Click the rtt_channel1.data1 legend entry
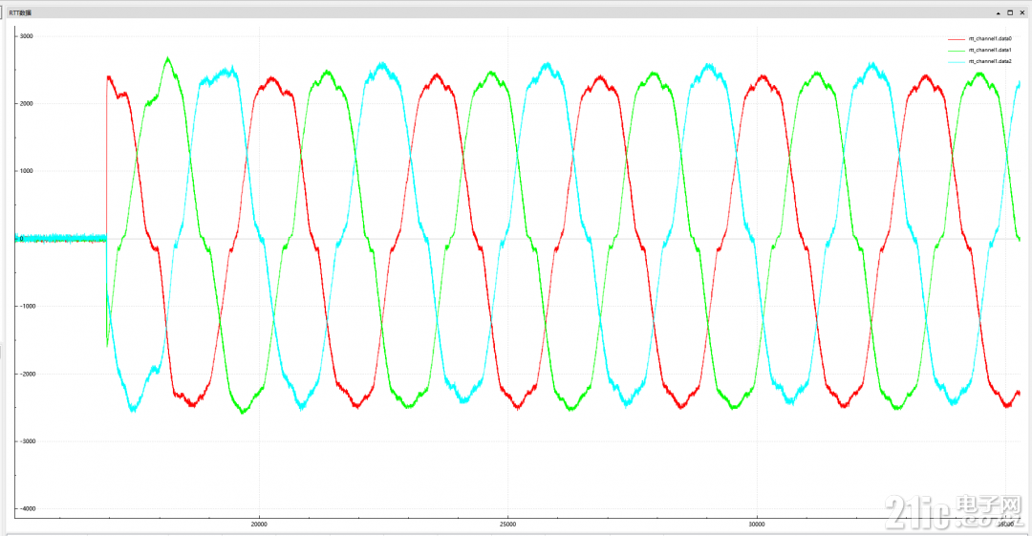 pyautogui.click(x=990, y=50)
